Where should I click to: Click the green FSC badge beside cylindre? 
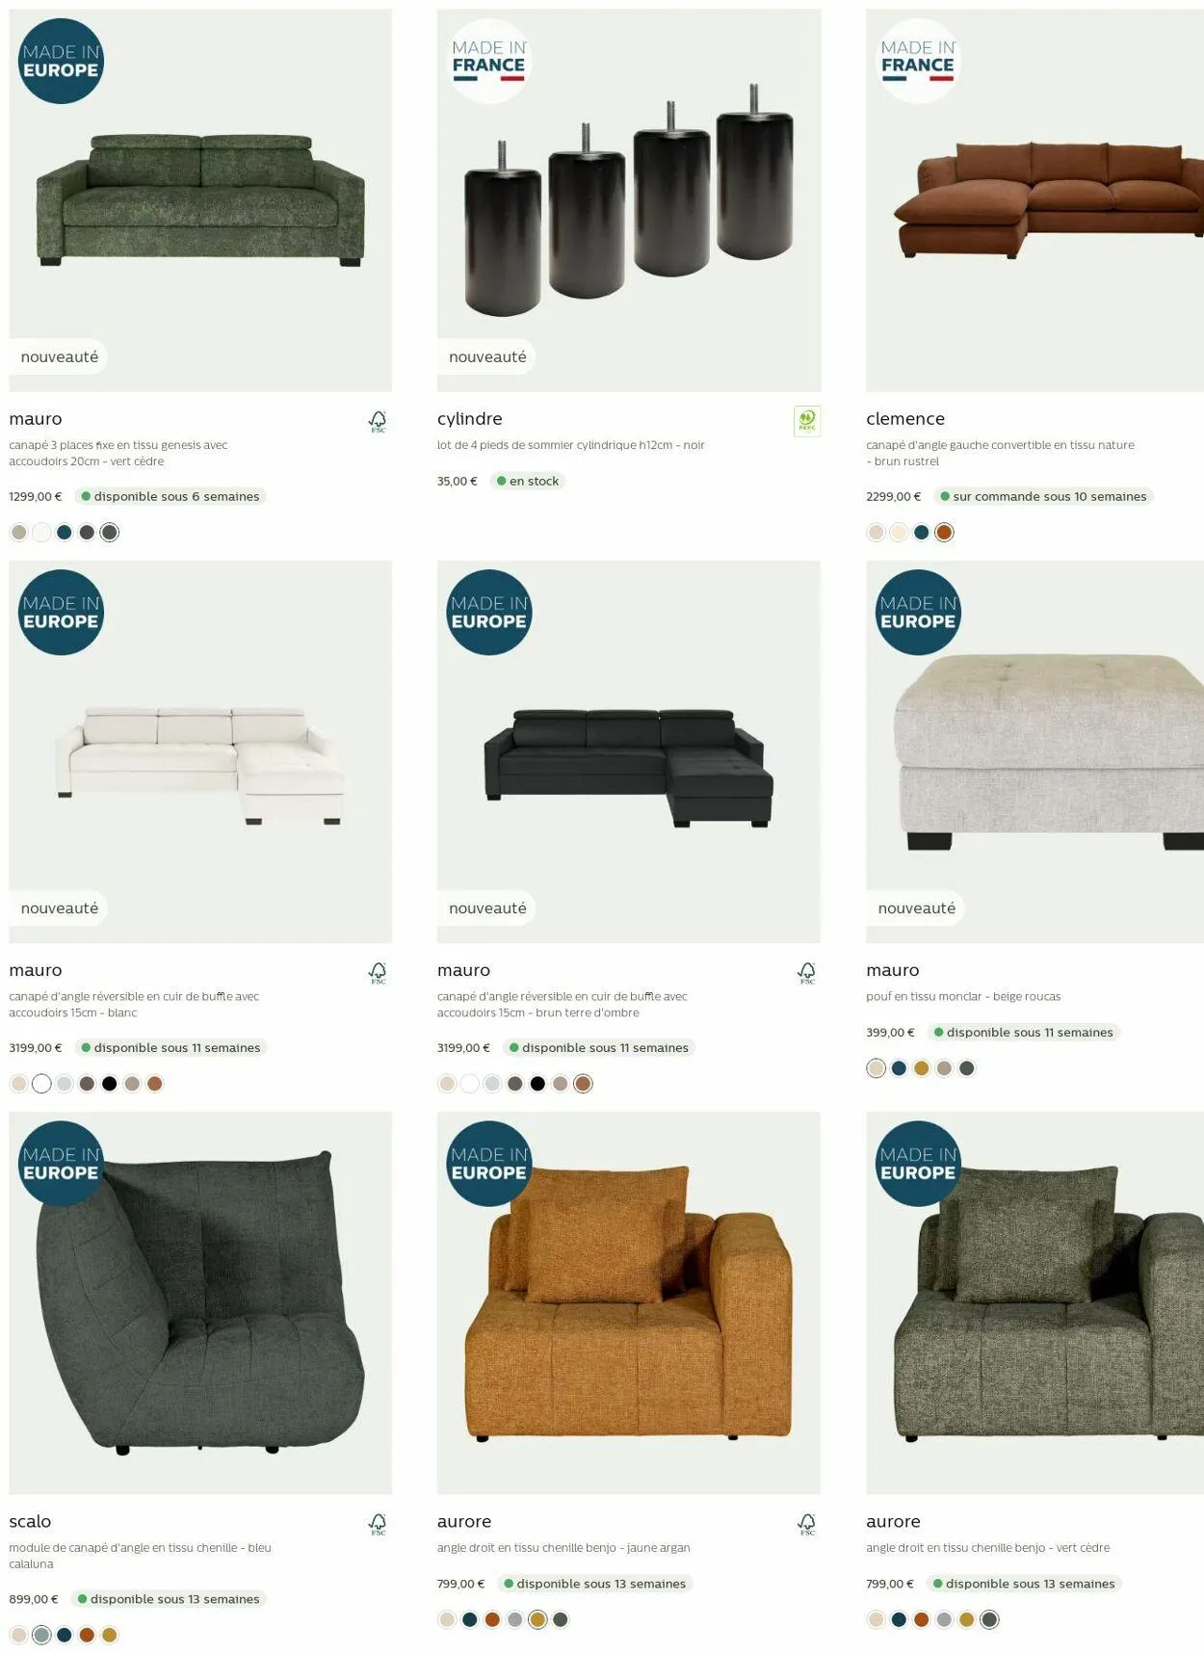pyautogui.click(x=807, y=421)
